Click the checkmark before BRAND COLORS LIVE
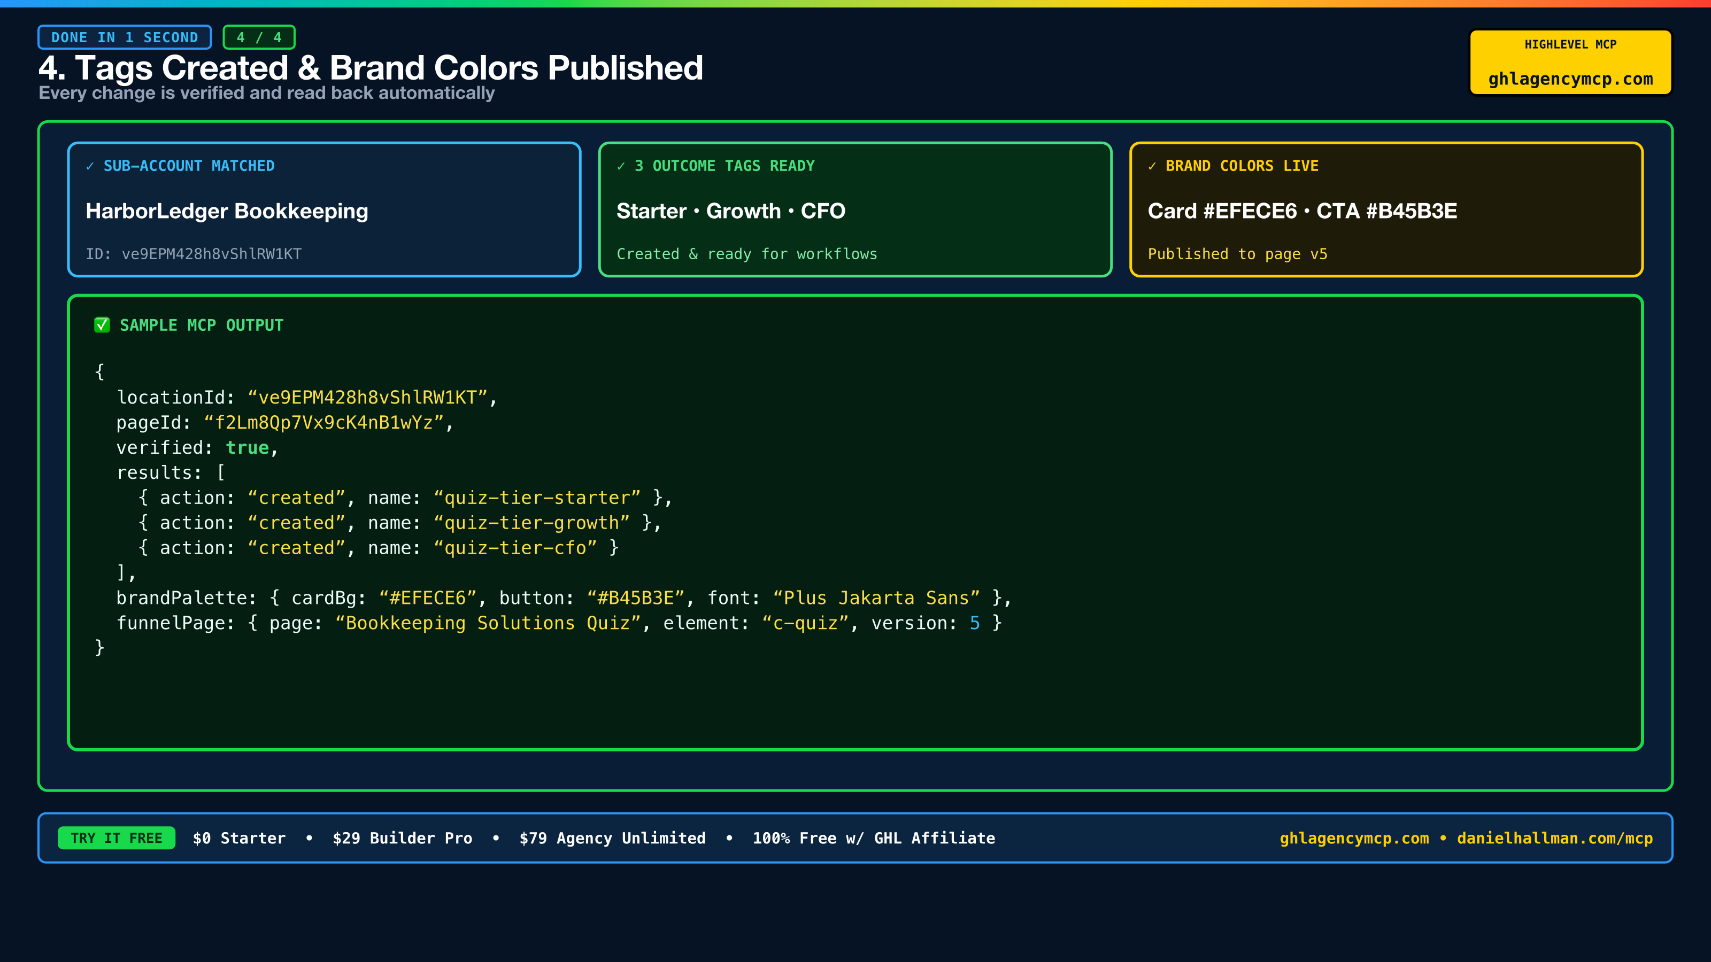The height and width of the screenshot is (962, 1711). (x=1152, y=166)
